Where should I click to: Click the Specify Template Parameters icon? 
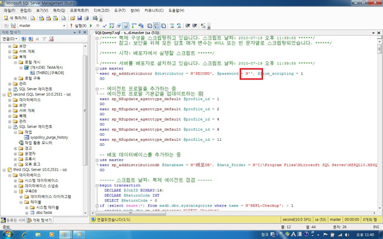coord(203,25)
